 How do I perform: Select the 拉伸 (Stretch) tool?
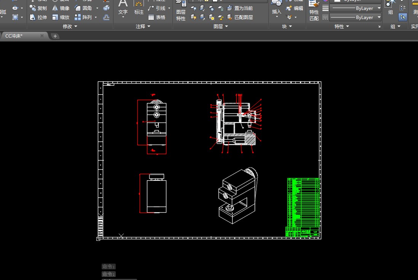tap(38, 17)
